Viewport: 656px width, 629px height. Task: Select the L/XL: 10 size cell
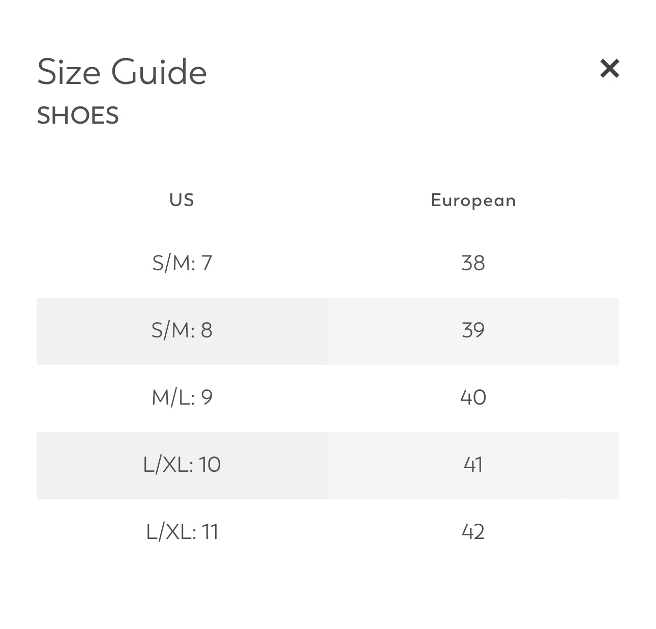[182, 465]
